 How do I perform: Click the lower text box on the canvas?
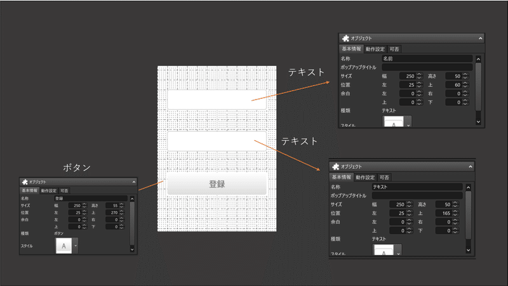pyautogui.click(x=217, y=141)
